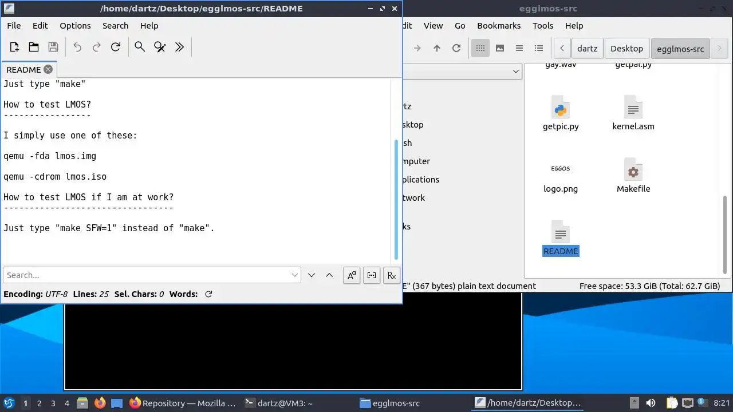Click the dartz path button
The height and width of the screenshot is (412, 733).
[587, 48]
